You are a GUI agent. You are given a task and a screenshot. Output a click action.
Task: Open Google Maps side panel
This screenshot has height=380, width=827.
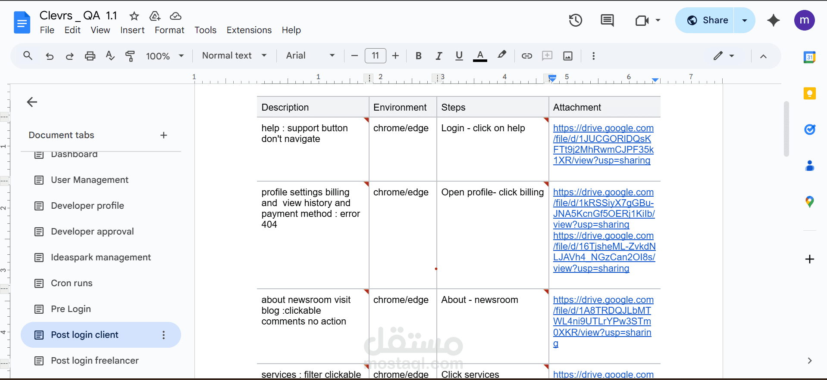tap(809, 201)
